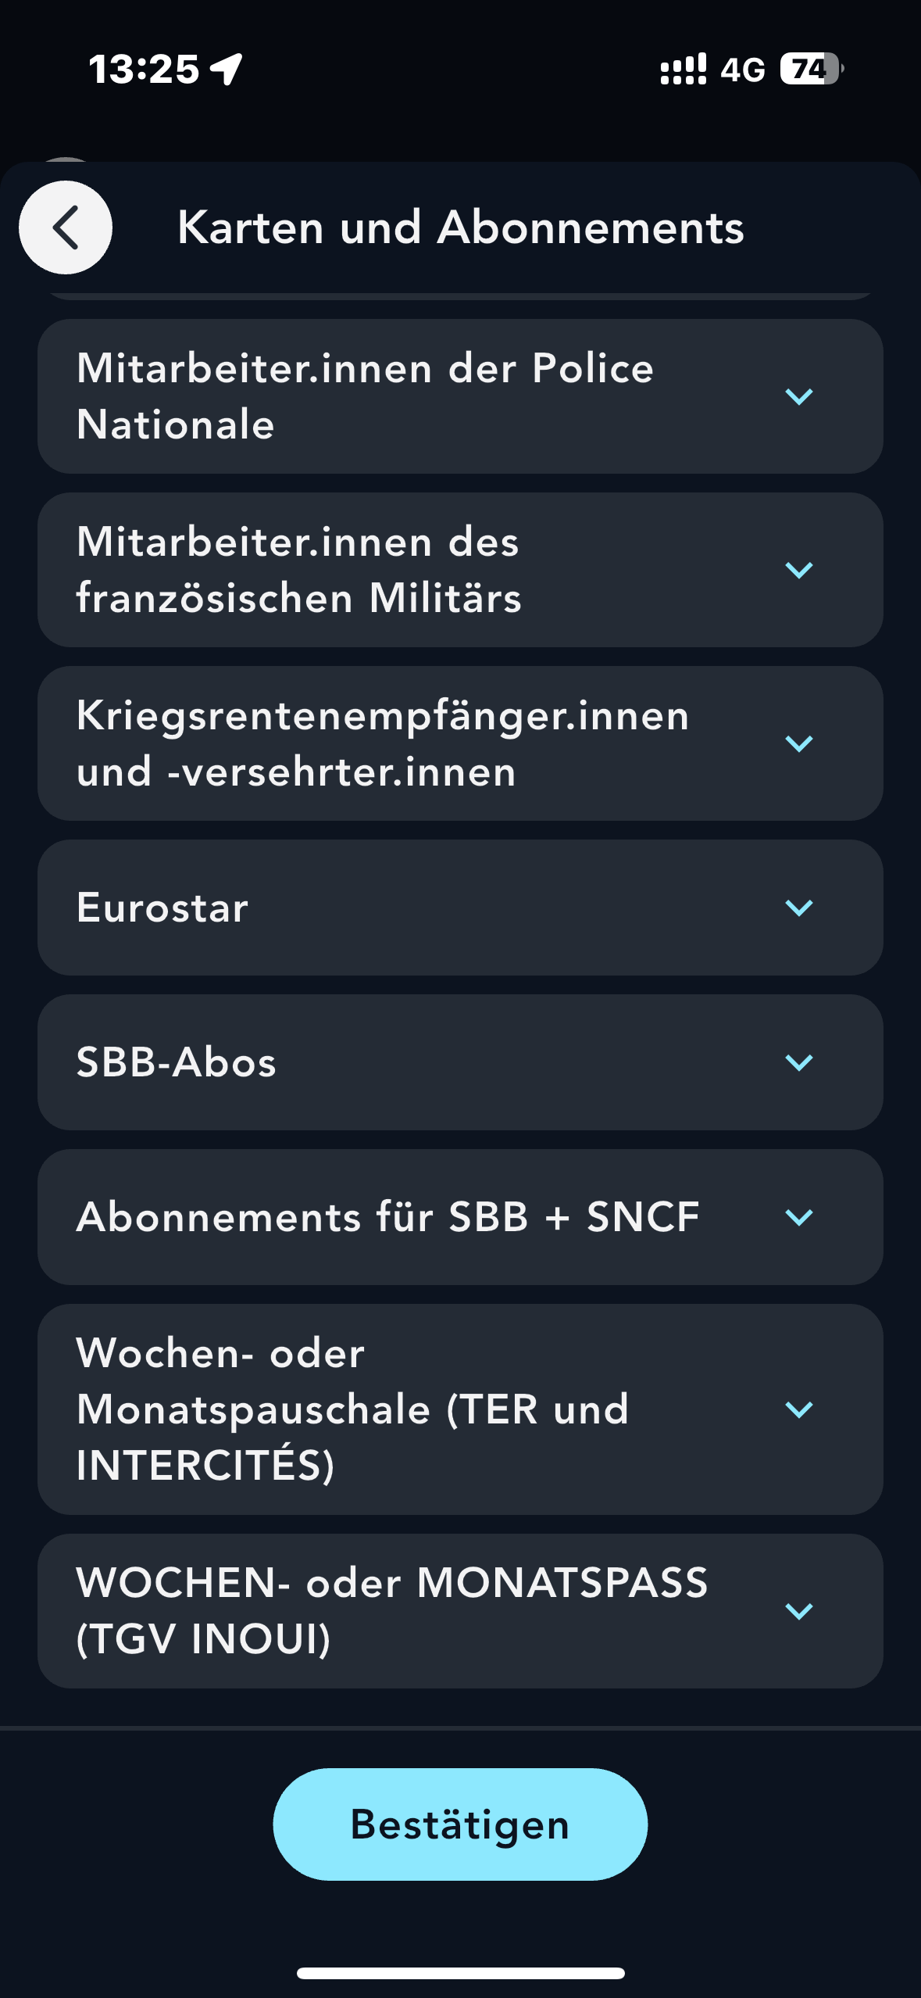Choose the WOCHEN- oder MONATSPASS (TGV INOUI) label
This screenshot has height=1998, width=921.
[391, 1610]
